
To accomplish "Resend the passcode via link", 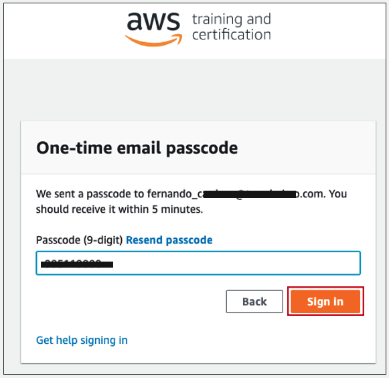I will [169, 240].
